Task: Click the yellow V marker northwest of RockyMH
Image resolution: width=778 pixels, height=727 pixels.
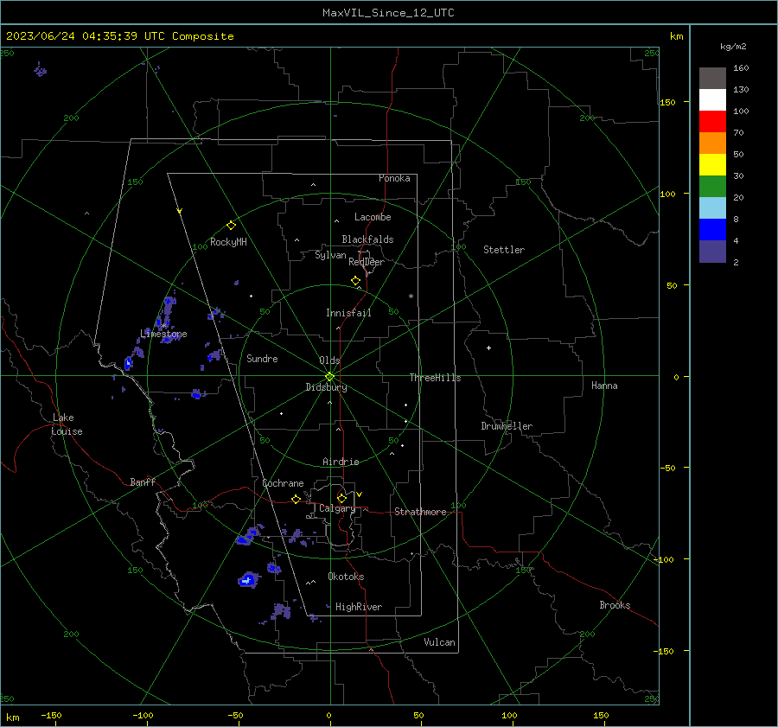Action: coord(180,212)
